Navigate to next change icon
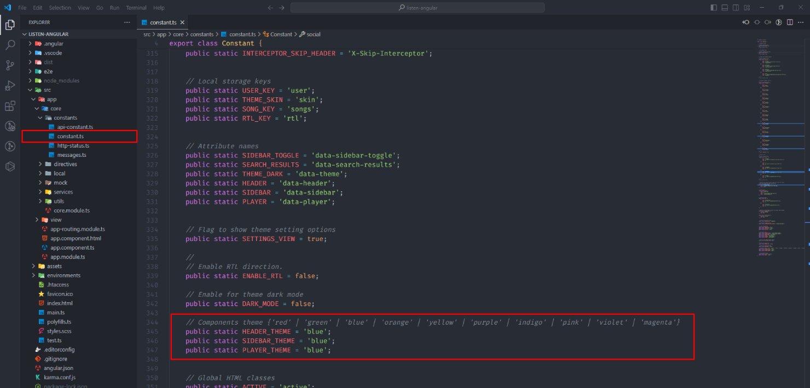Viewport: 810px width, 388px height. click(768, 22)
